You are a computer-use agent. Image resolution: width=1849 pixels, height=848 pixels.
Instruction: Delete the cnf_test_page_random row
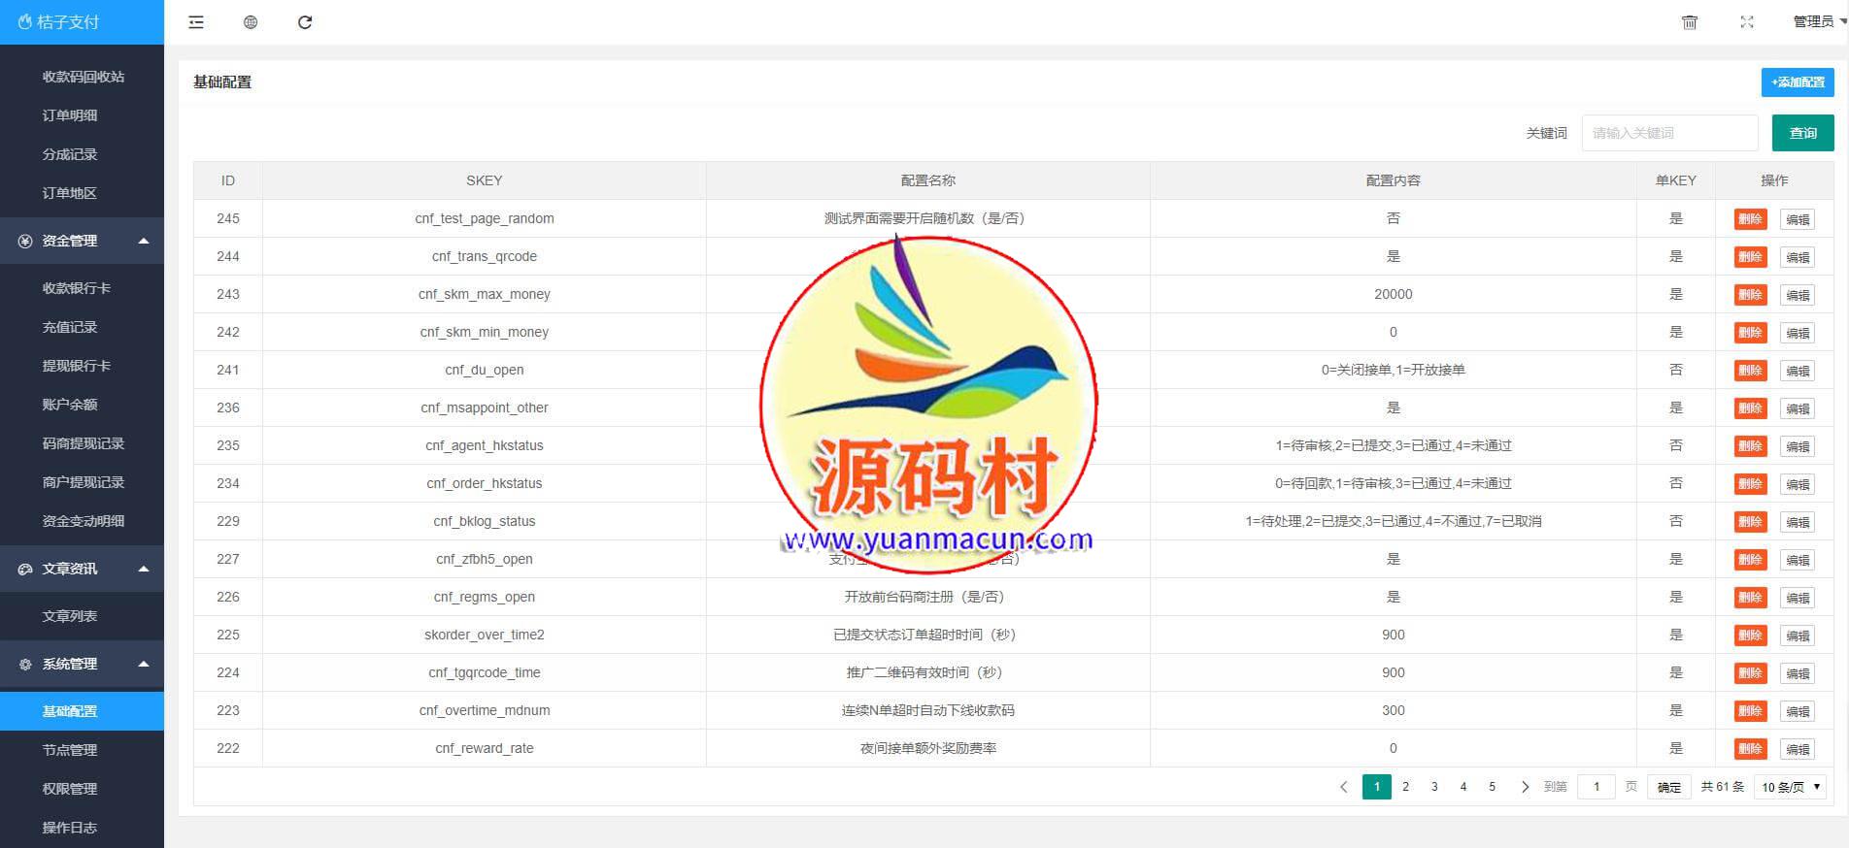point(1750,219)
